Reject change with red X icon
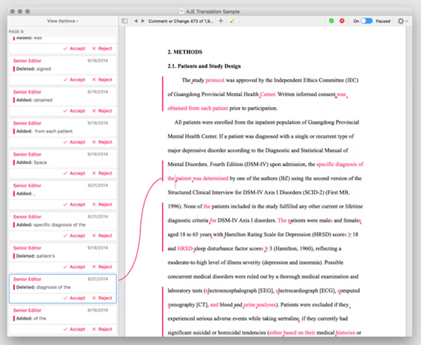This screenshot has width=421, height=345. (x=342, y=21)
